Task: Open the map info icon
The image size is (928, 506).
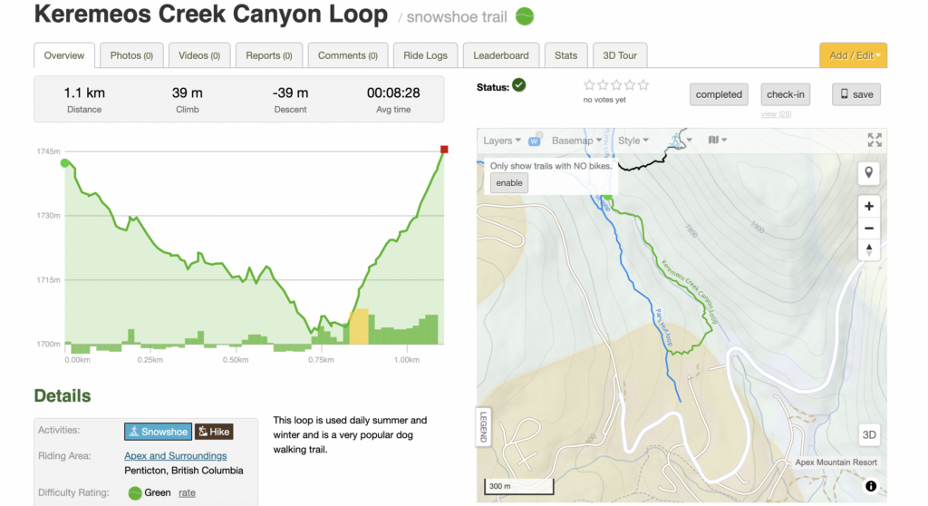Action: coord(871,486)
